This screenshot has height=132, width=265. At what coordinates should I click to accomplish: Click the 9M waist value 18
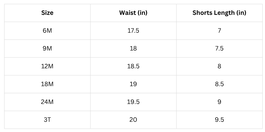133,49
